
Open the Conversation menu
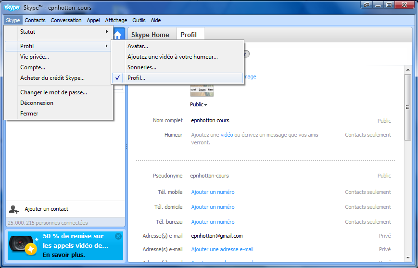66,20
